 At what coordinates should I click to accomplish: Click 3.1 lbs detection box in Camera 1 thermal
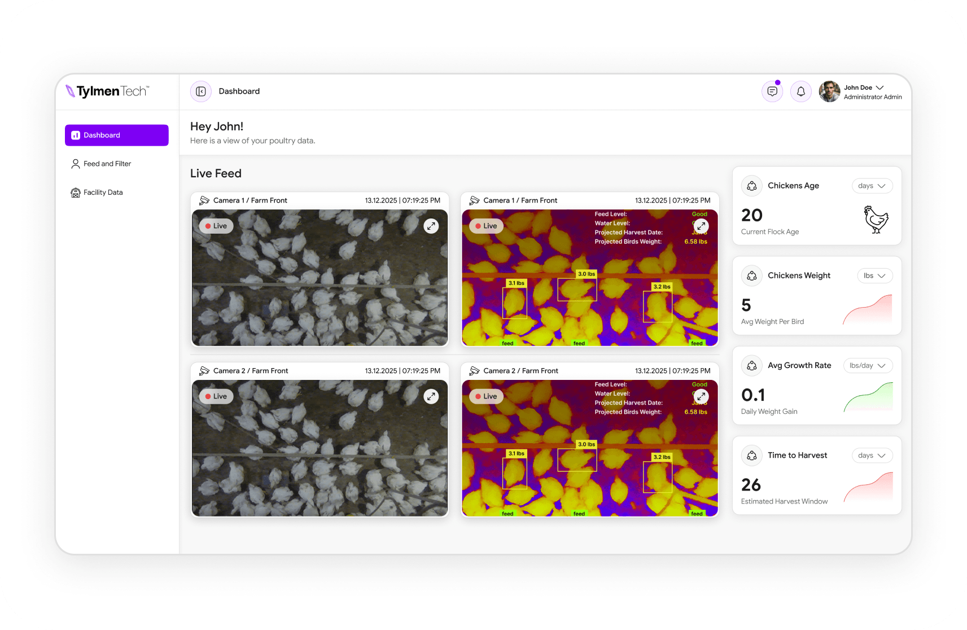514,303
